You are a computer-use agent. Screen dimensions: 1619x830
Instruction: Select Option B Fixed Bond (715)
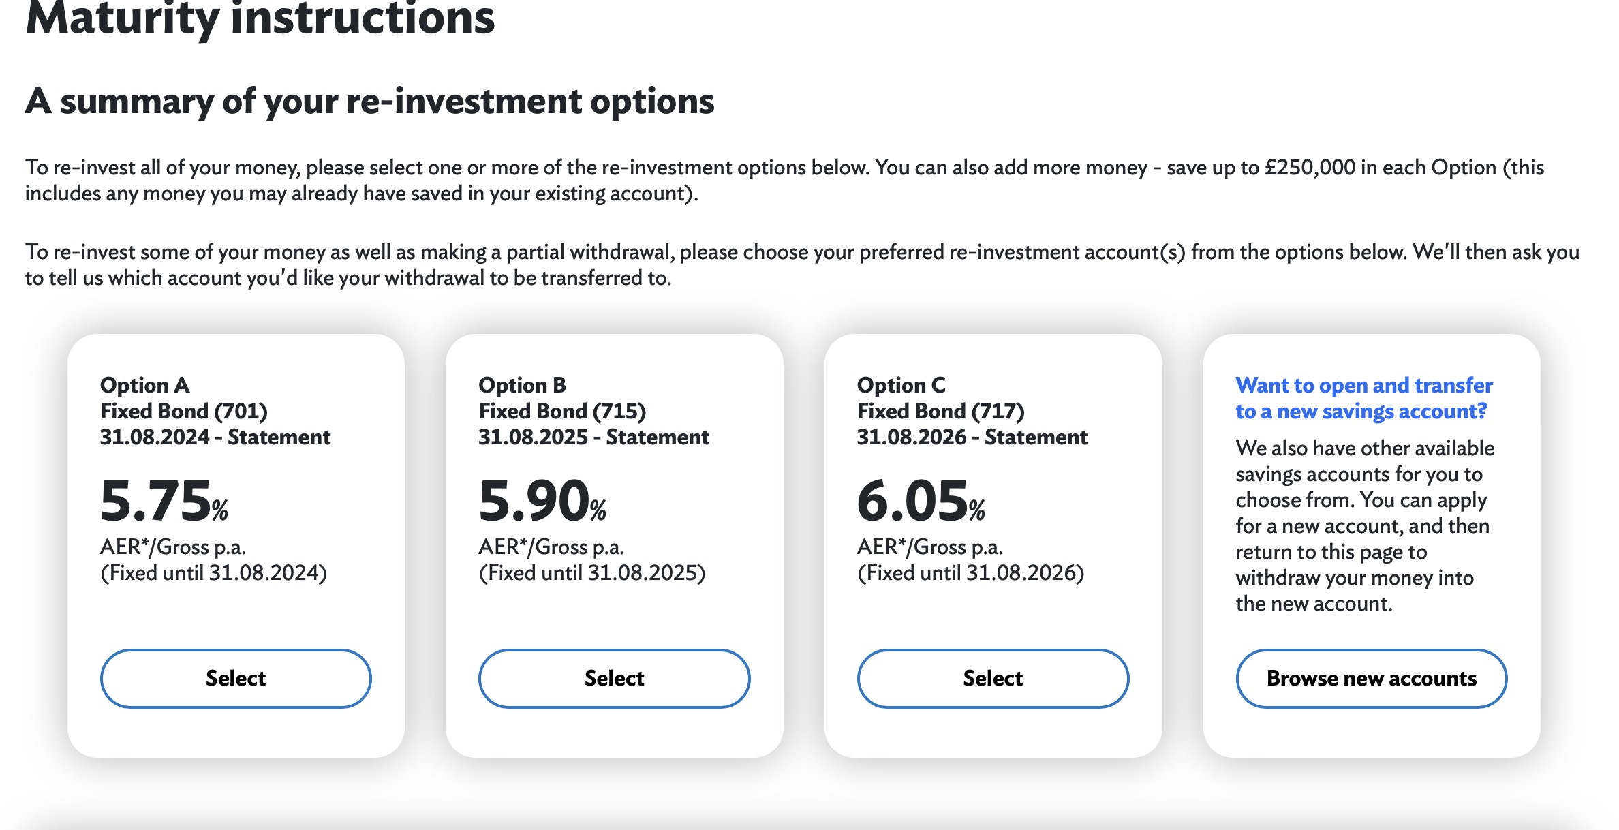(614, 678)
